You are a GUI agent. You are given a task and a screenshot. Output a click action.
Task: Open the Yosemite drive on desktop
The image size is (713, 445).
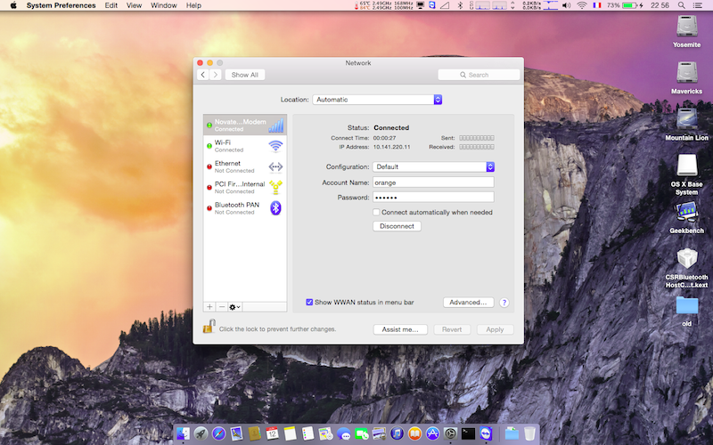[x=686, y=27]
